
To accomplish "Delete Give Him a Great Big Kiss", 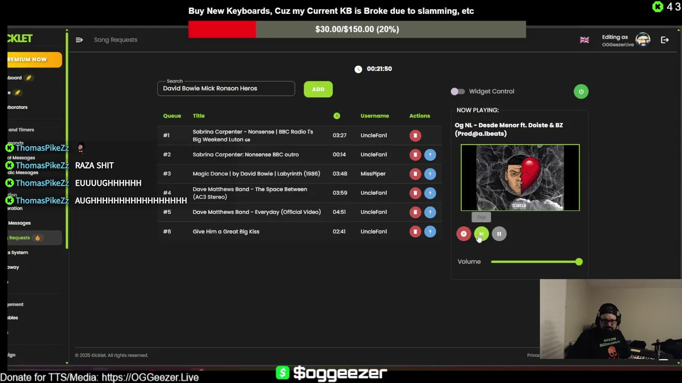I will click(x=415, y=231).
